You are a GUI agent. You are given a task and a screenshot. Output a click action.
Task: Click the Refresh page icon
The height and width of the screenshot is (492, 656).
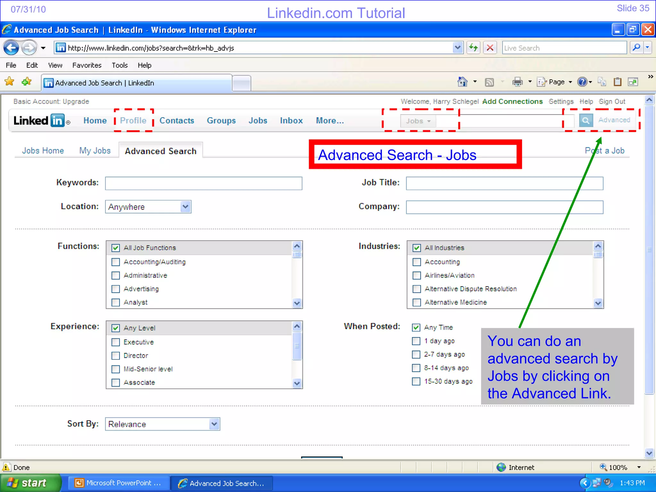(x=473, y=48)
